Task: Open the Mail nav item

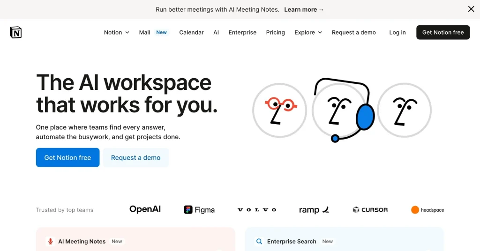Action: tap(144, 32)
